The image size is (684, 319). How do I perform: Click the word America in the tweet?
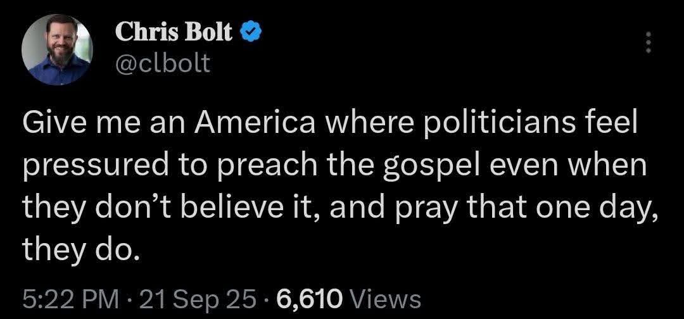coord(255,124)
